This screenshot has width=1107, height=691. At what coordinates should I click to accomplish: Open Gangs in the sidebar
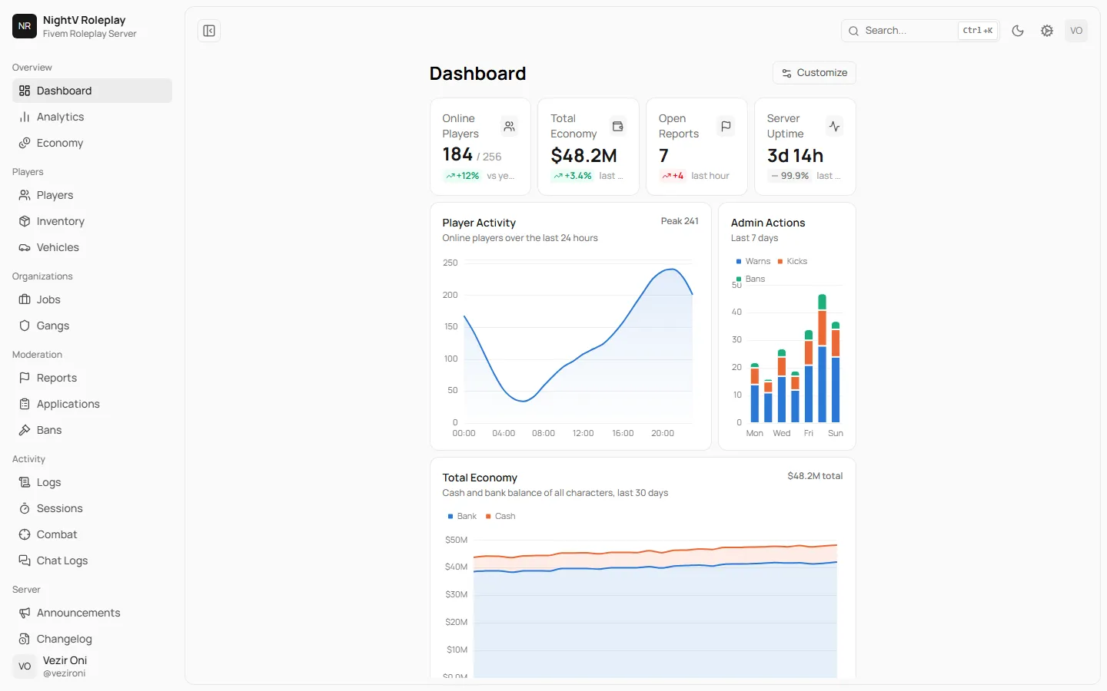[x=92, y=326]
